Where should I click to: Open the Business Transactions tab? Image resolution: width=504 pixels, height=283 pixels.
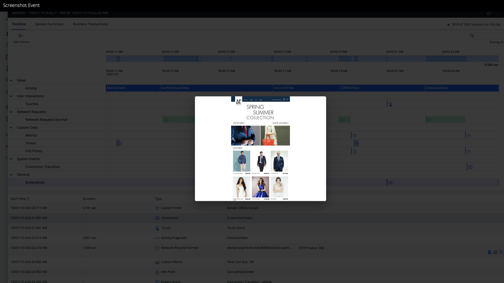90,24
